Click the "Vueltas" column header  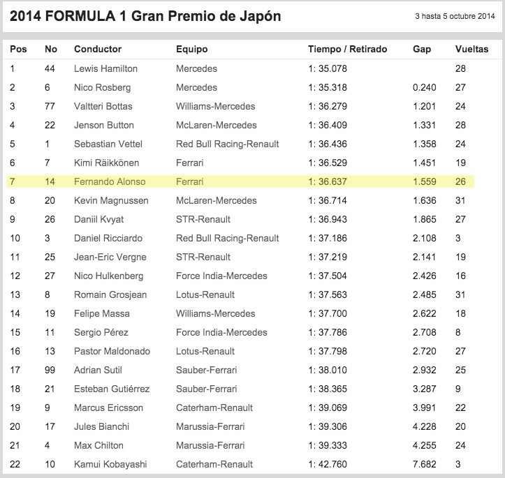pyautogui.click(x=472, y=50)
